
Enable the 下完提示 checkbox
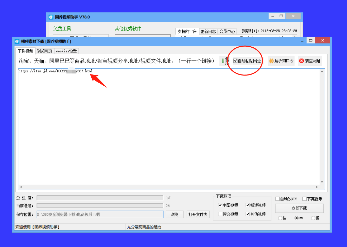[304, 199]
